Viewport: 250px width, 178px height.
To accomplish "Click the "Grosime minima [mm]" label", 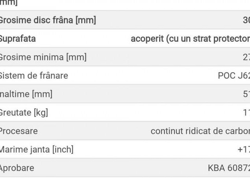I will click(43, 57).
